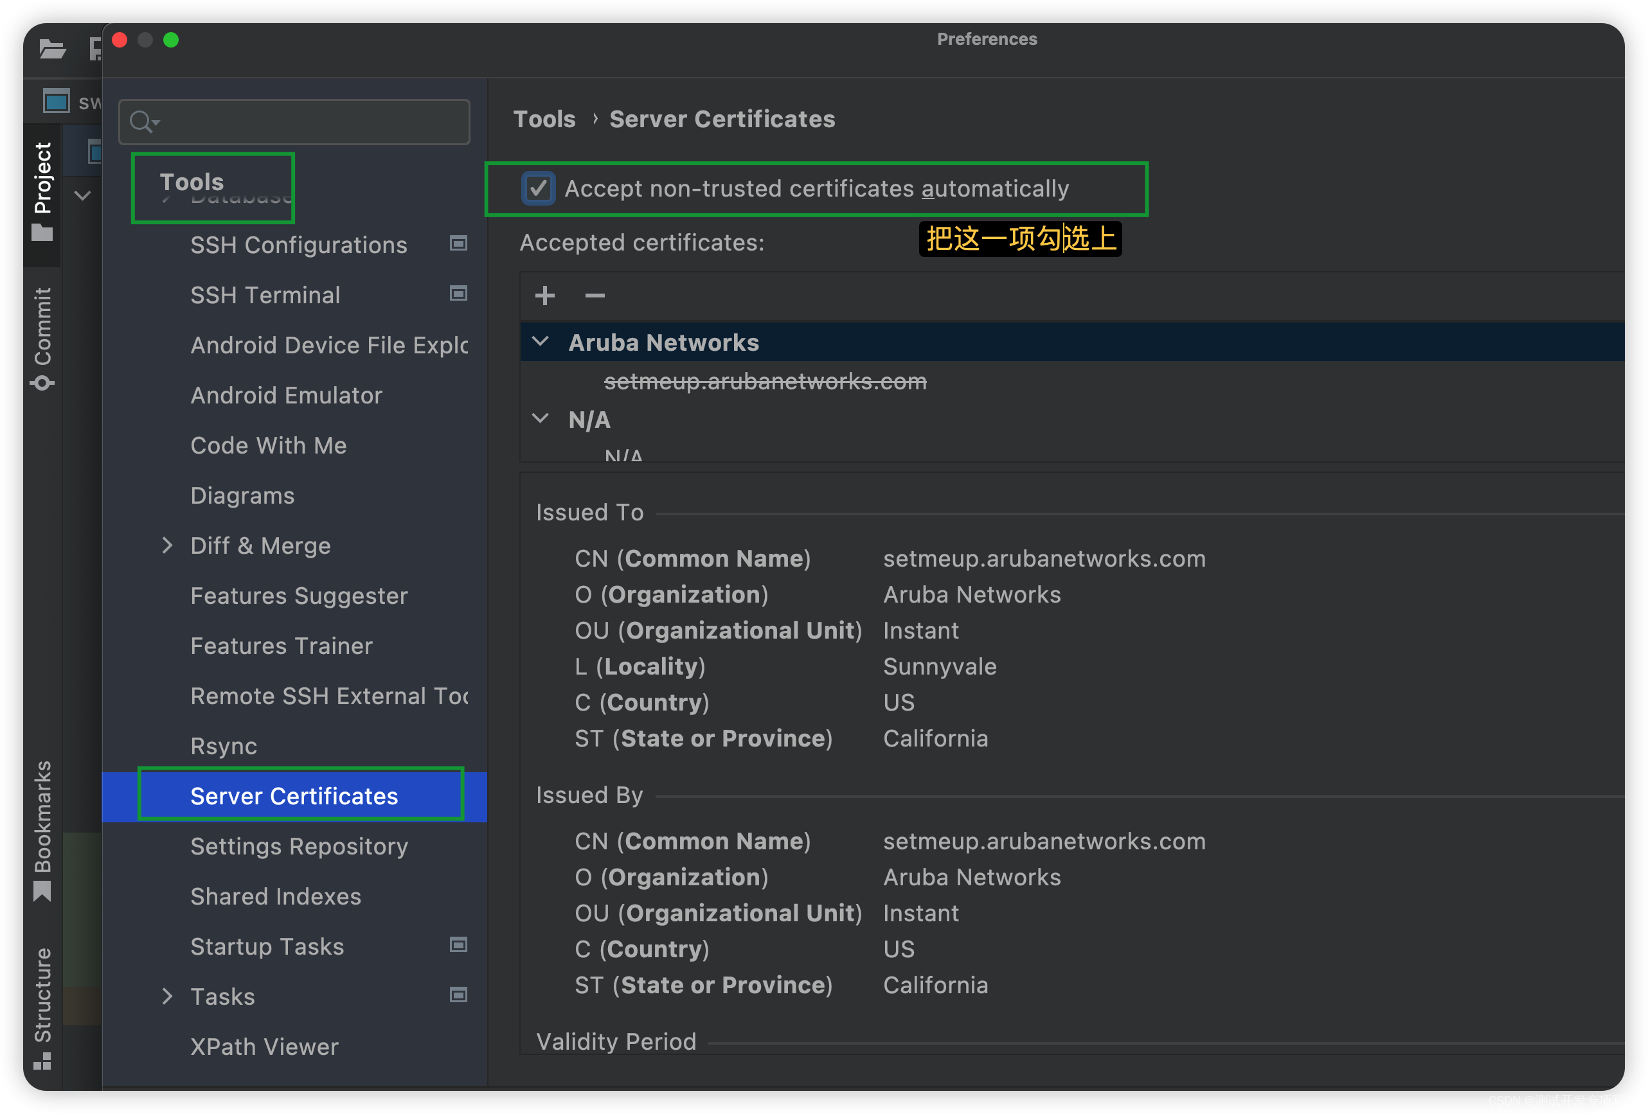Open Android Device File Explorer settings

329,345
